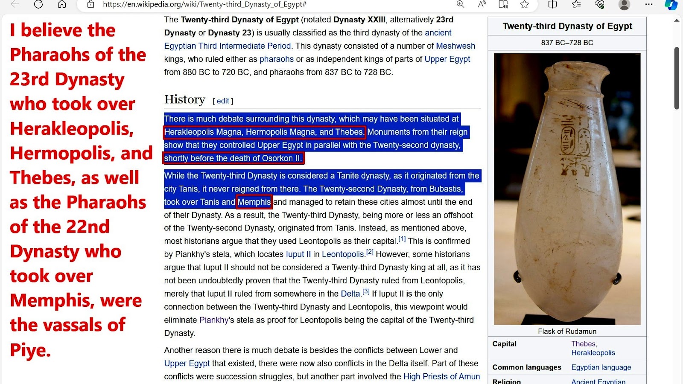Open the favorites list icon
The width and height of the screenshot is (683, 384).
tap(576, 4)
